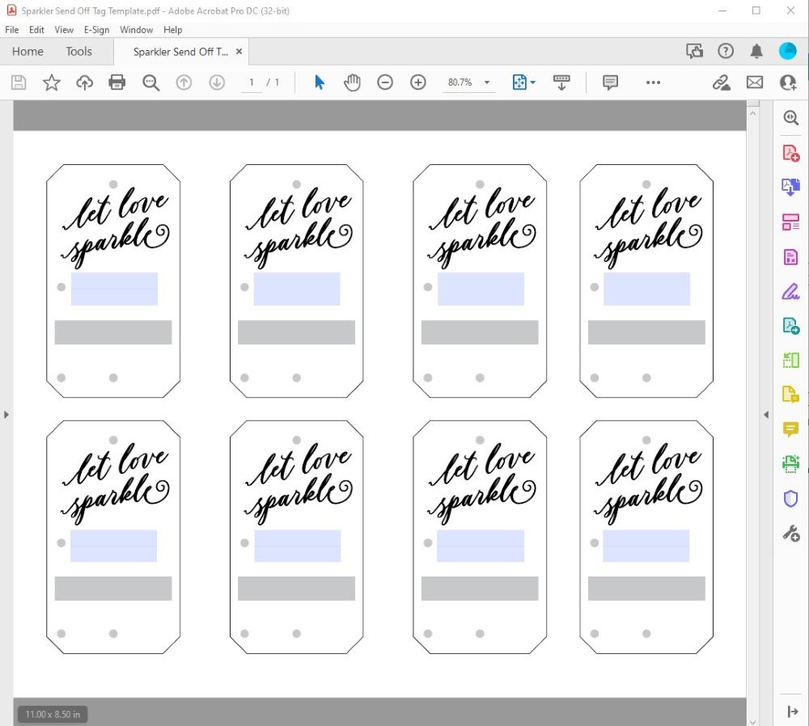This screenshot has width=809, height=726.
Task: Select the Hand tool
Action: [353, 82]
